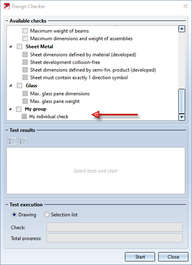Collapse the Sheet Metal tree node
192x265 pixels.
(x=10, y=47)
